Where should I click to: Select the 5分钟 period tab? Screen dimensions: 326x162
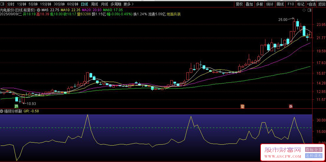(33, 4)
